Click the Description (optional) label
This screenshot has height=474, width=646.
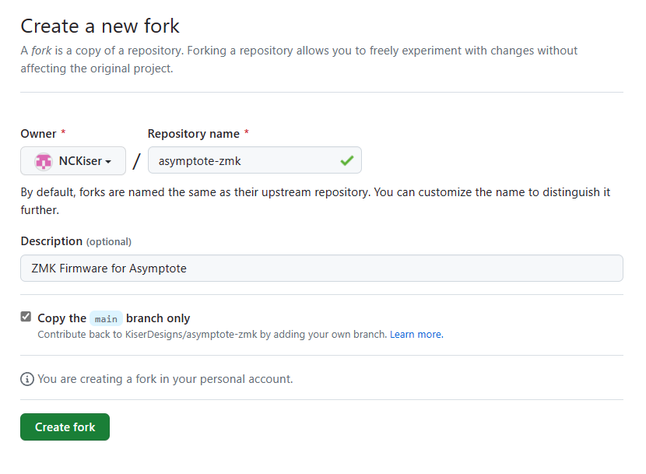(x=76, y=241)
